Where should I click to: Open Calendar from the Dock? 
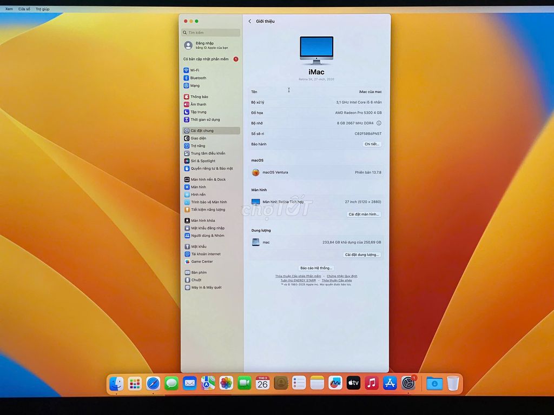tap(262, 383)
